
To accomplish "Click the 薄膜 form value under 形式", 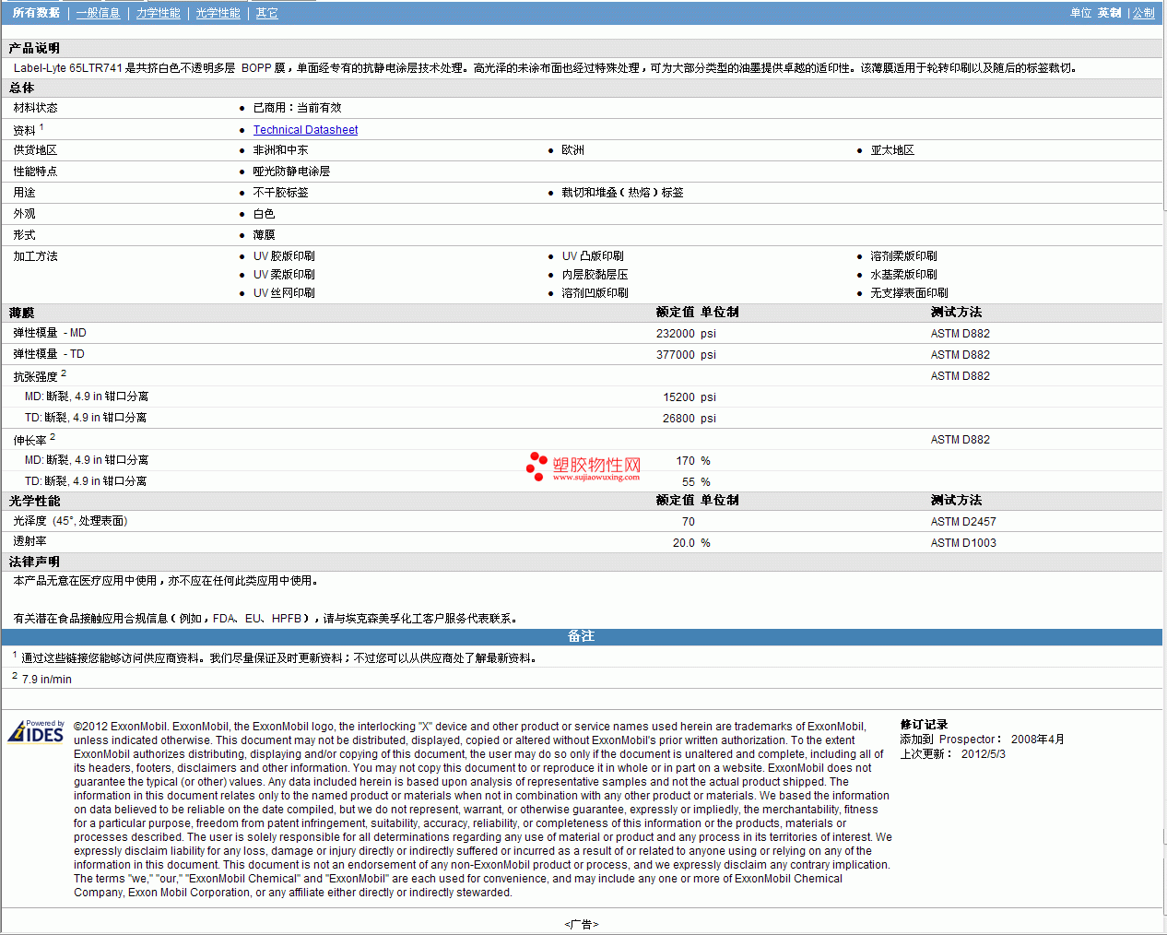I will 264,235.
